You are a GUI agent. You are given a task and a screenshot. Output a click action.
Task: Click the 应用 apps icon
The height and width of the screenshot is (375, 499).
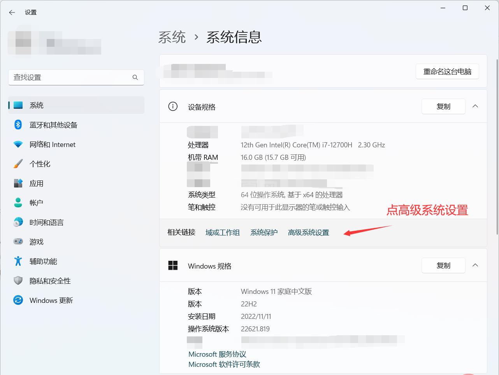18,183
